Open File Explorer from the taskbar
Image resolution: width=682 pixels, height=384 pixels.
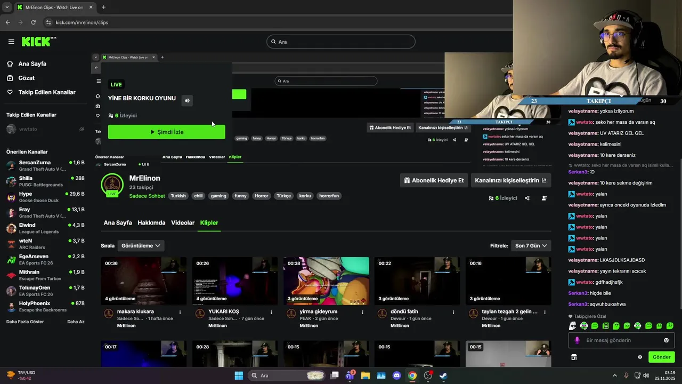[366, 375]
